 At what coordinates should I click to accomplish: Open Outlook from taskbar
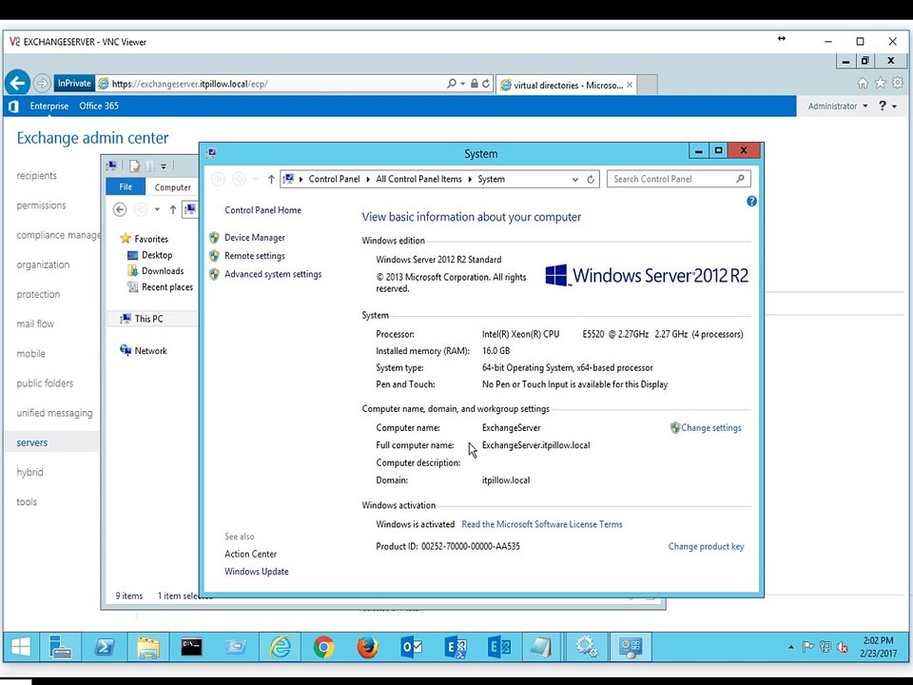pos(411,647)
